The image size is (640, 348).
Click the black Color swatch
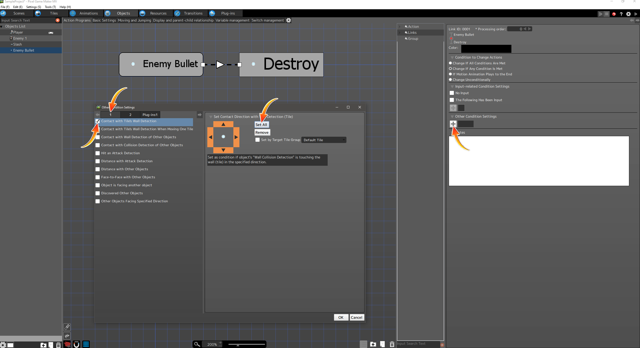click(486, 49)
